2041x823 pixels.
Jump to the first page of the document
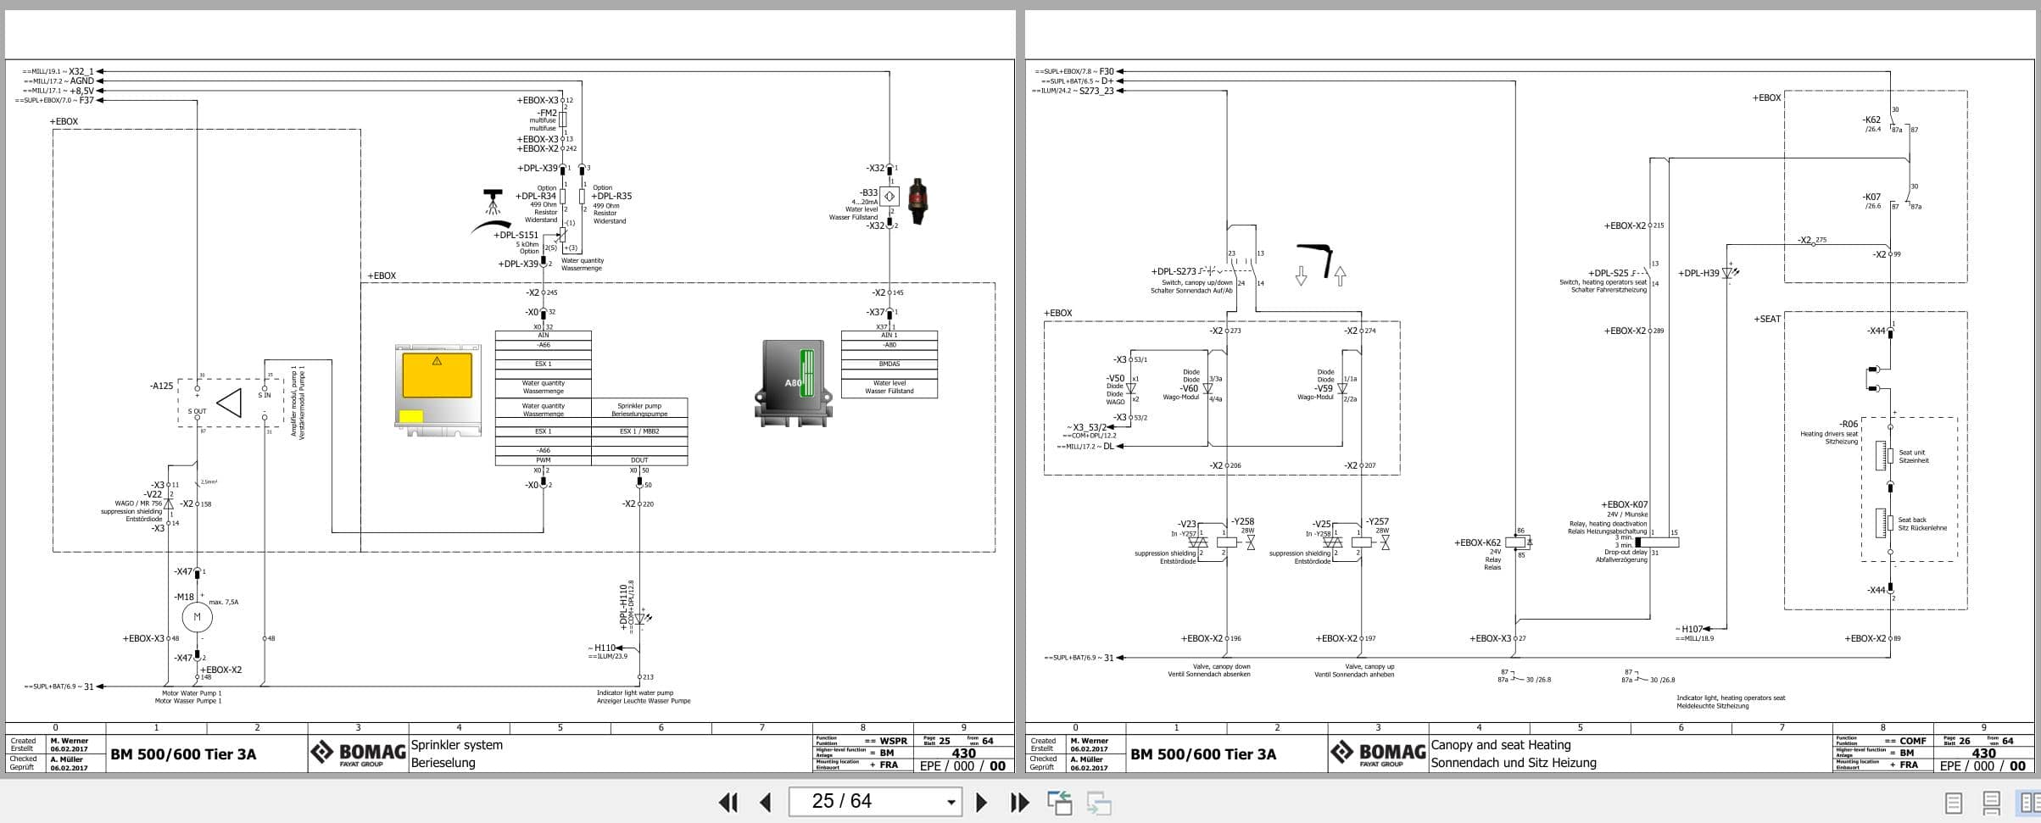[x=728, y=801]
